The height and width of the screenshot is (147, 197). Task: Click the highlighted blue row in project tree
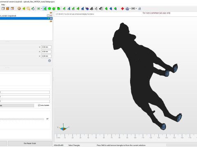(26, 18)
